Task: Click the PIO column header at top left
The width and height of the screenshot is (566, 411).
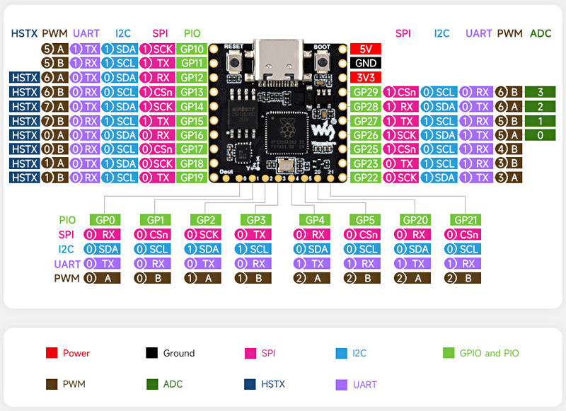Action: click(x=192, y=33)
